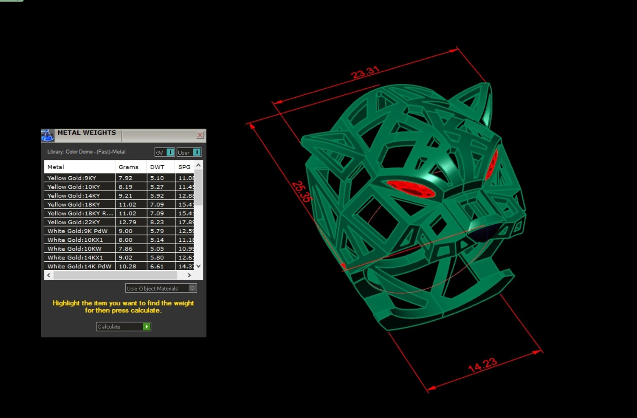Click the 7.86 grams cell
The height and width of the screenshot is (418, 637).
(131, 249)
